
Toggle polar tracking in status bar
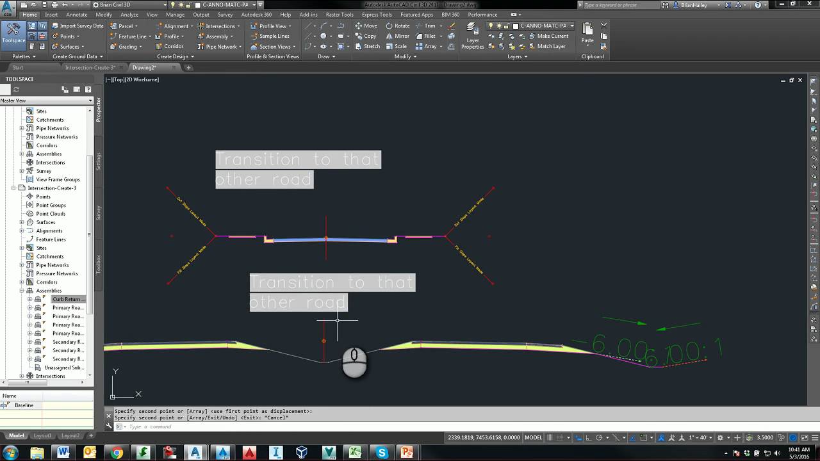coord(598,438)
